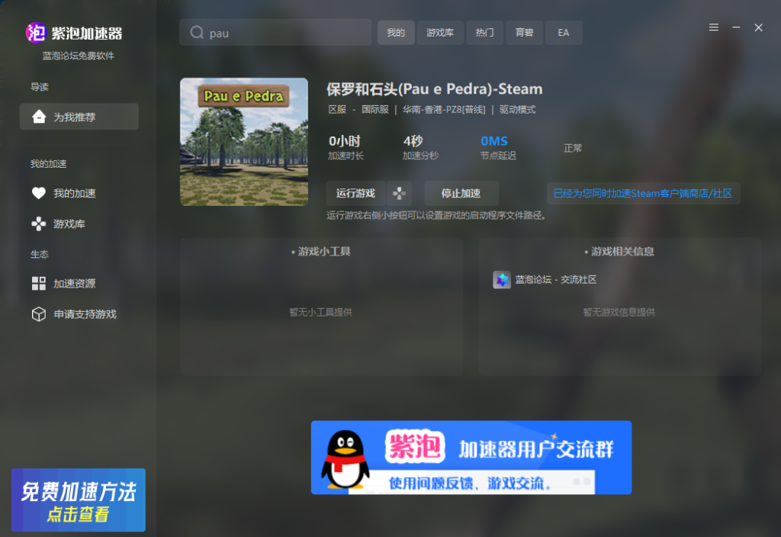781x537 pixels.
Task: Open the 蓝泡论坛 - 交流社区 link
Action: (x=556, y=279)
